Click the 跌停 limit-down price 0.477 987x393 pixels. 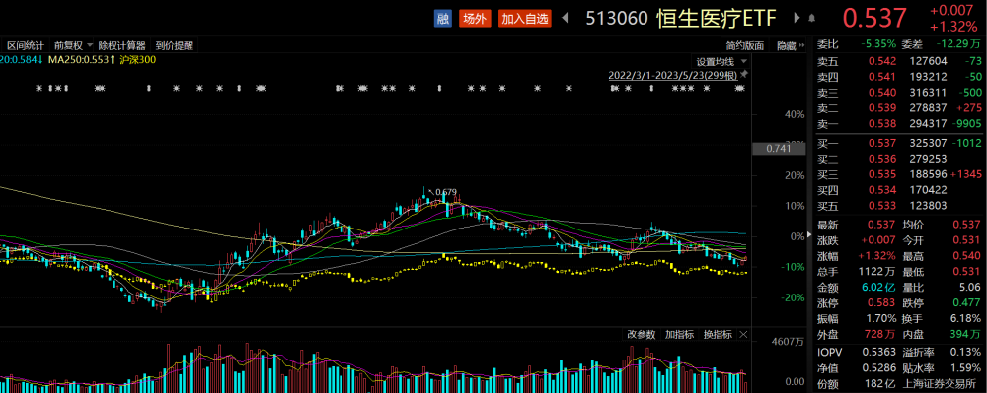coord(967,304)
